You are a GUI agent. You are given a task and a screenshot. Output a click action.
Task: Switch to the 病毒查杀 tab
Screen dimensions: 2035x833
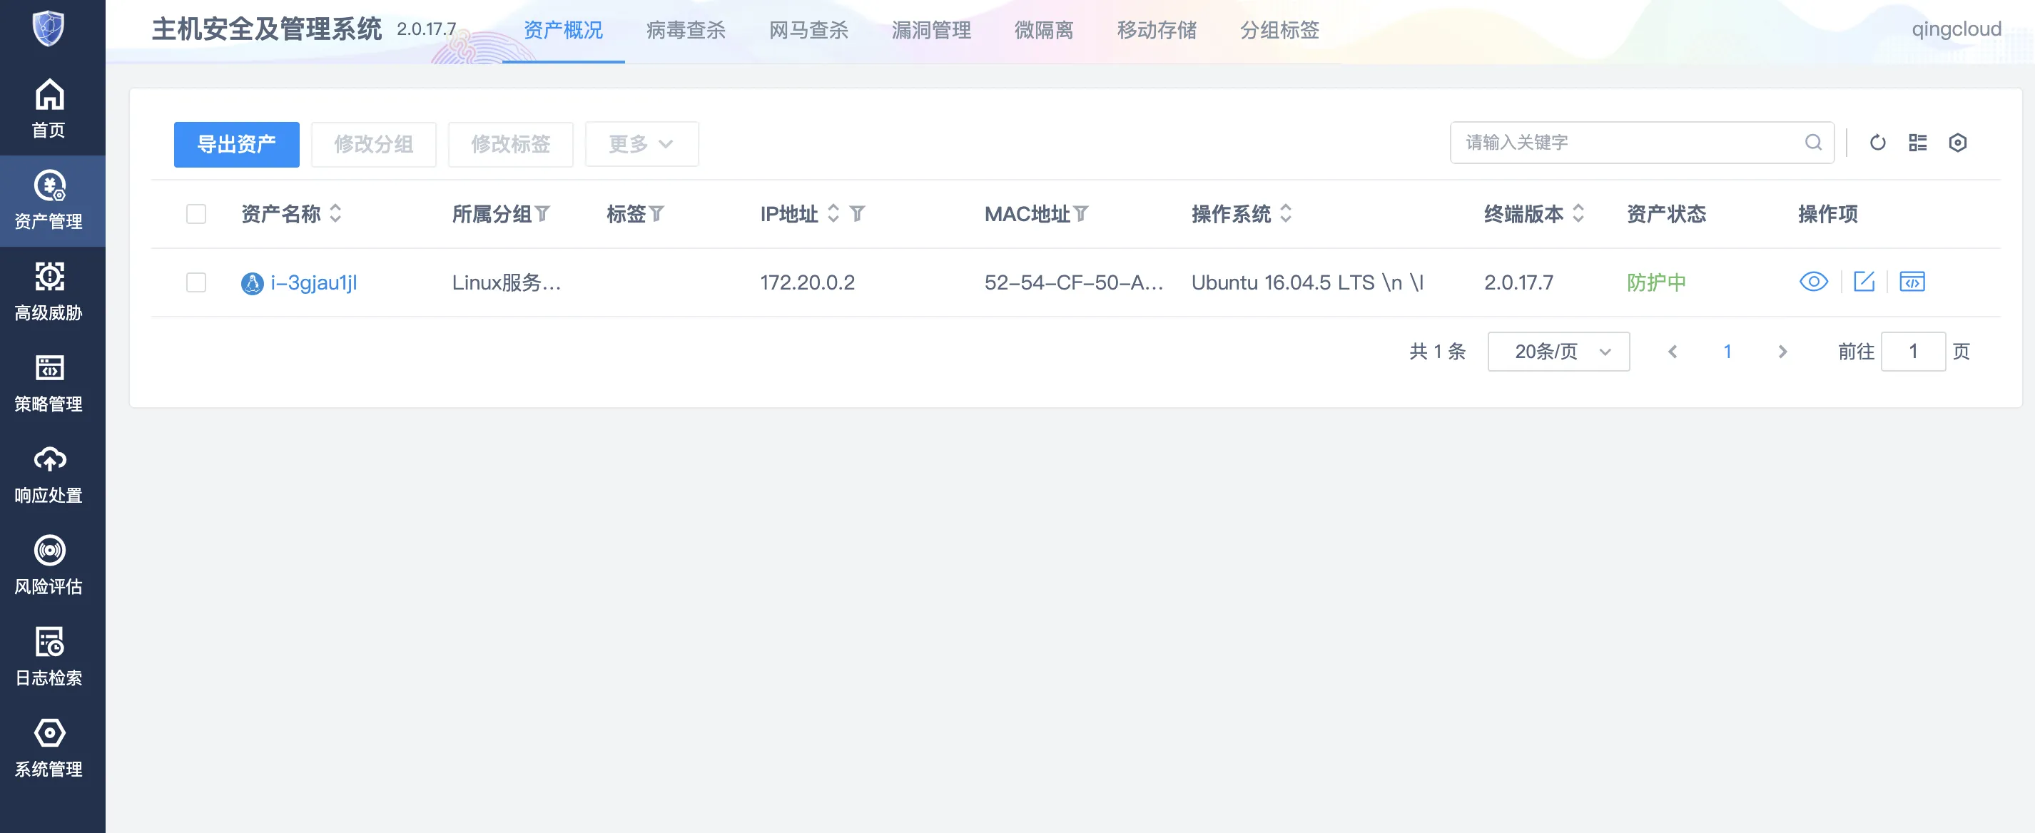coord(685,31)
